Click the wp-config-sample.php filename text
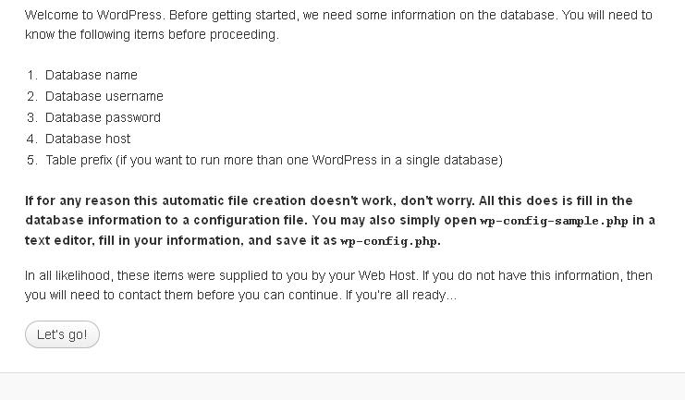The height and width of the screenshot is (400, 685). tap(554, 221)
